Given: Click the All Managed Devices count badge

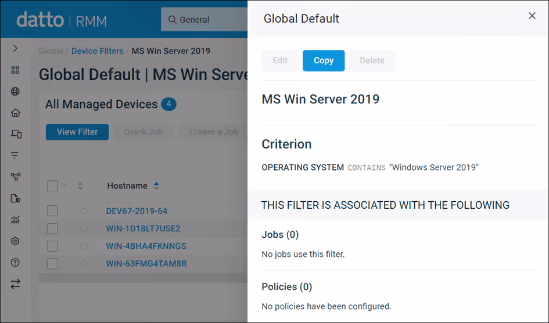Looking at the screenshot, I should tap(168, 104).
